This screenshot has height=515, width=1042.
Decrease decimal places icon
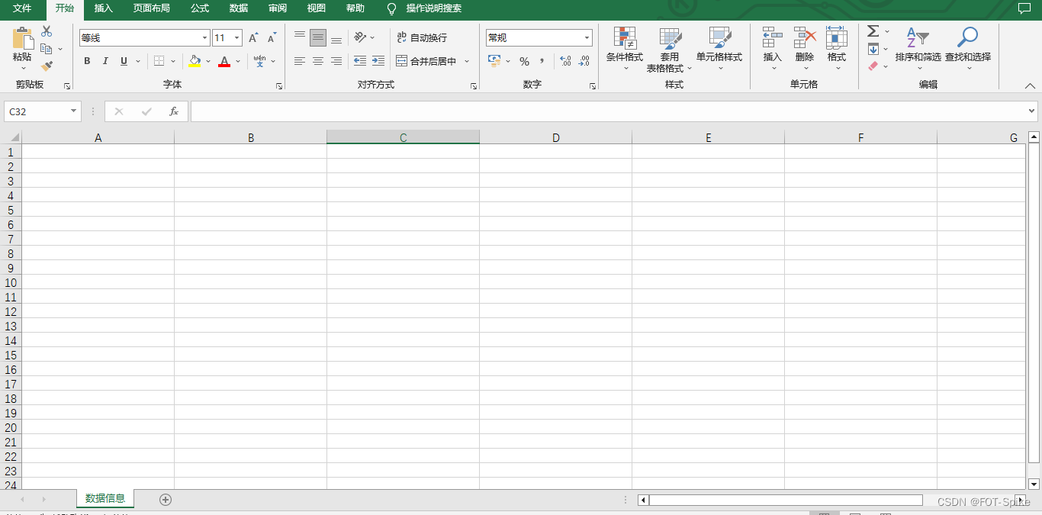tap(584, 61)
